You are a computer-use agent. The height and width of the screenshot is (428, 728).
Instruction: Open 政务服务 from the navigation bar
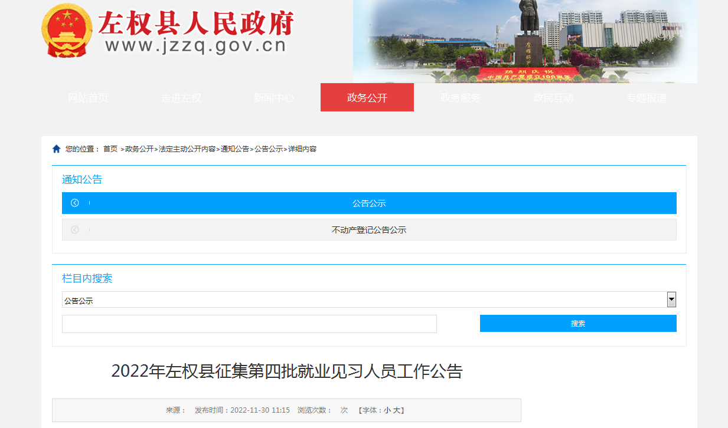(461, 98)
